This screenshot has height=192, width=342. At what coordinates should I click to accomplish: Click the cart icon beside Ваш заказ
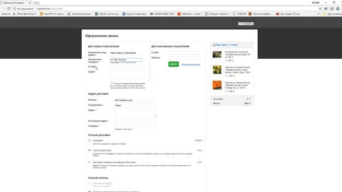(x=214, y=45)
